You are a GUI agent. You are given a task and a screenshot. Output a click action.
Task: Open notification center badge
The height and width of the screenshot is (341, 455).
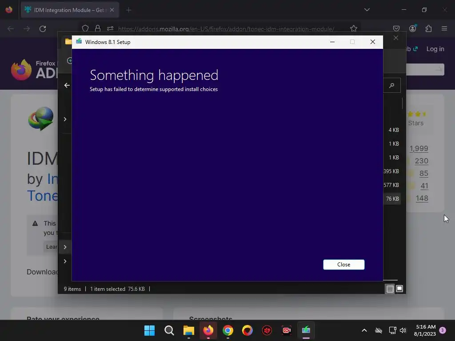[x=443, y=330]
